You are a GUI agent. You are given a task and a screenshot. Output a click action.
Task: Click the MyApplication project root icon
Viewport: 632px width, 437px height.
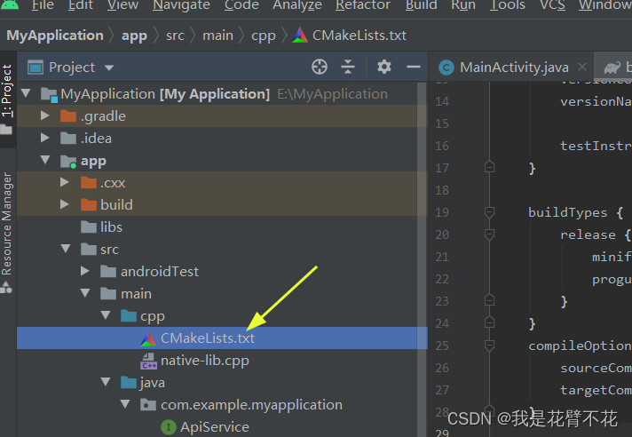pos(49,95)
